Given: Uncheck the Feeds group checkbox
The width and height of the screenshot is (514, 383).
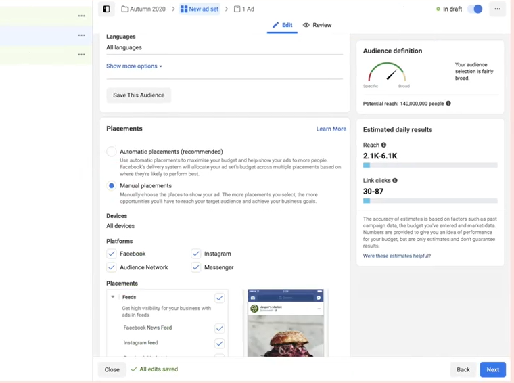Looking at the screenshot, I should (219, 298).
